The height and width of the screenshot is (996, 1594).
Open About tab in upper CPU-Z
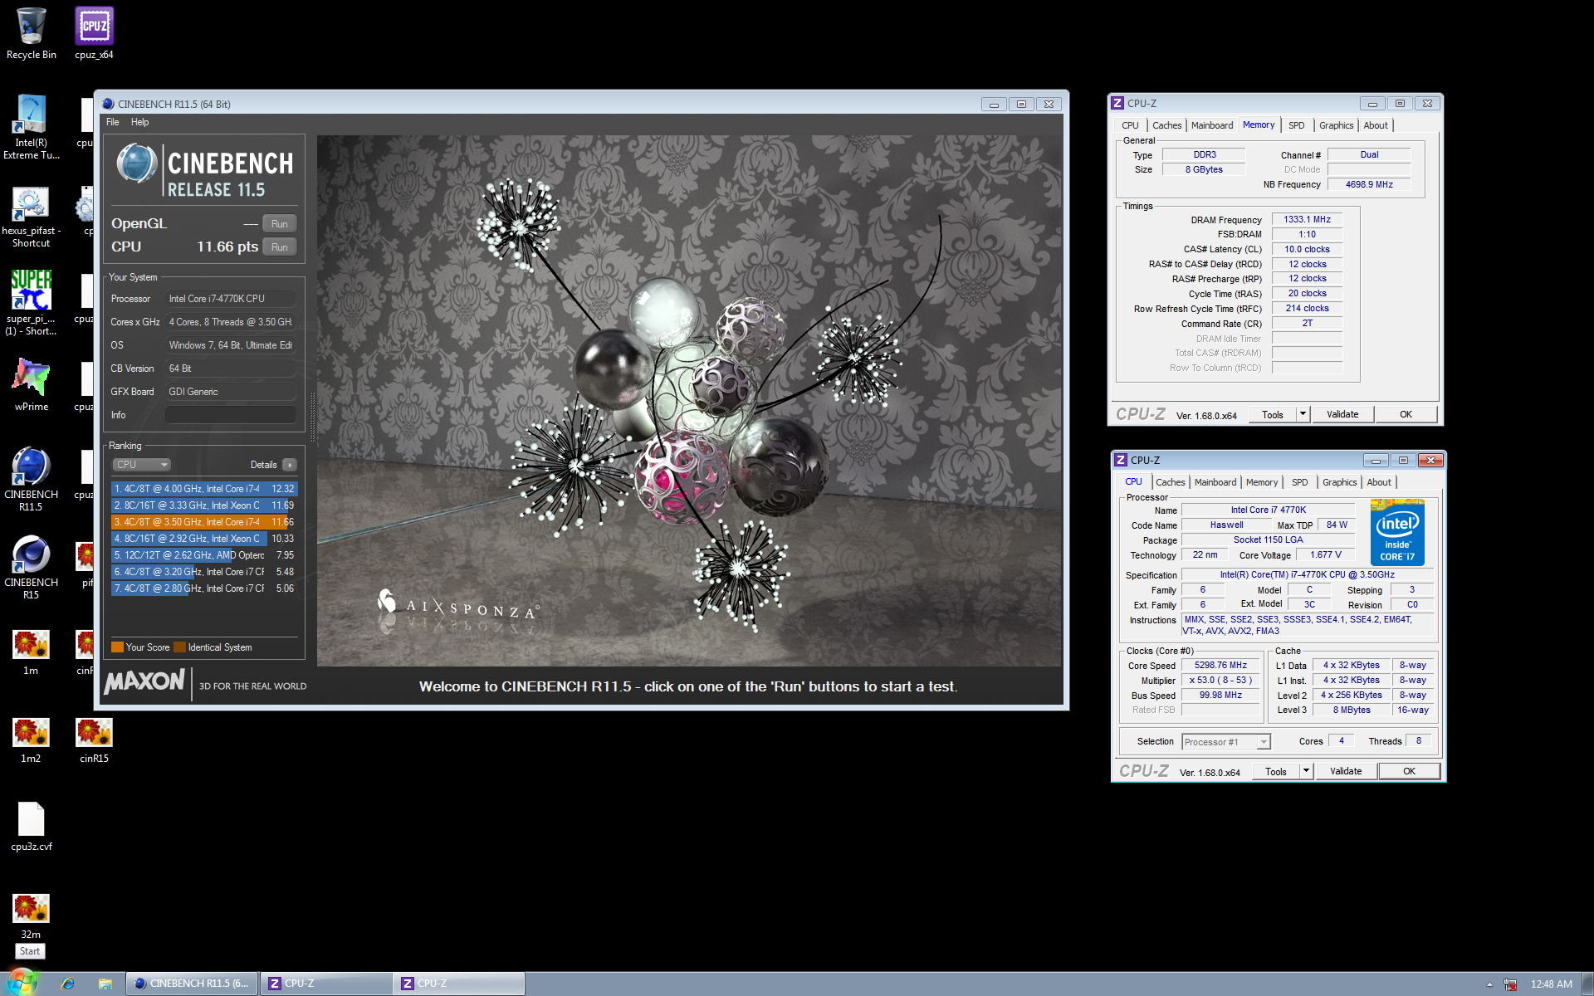click(x=1376, y=125)
